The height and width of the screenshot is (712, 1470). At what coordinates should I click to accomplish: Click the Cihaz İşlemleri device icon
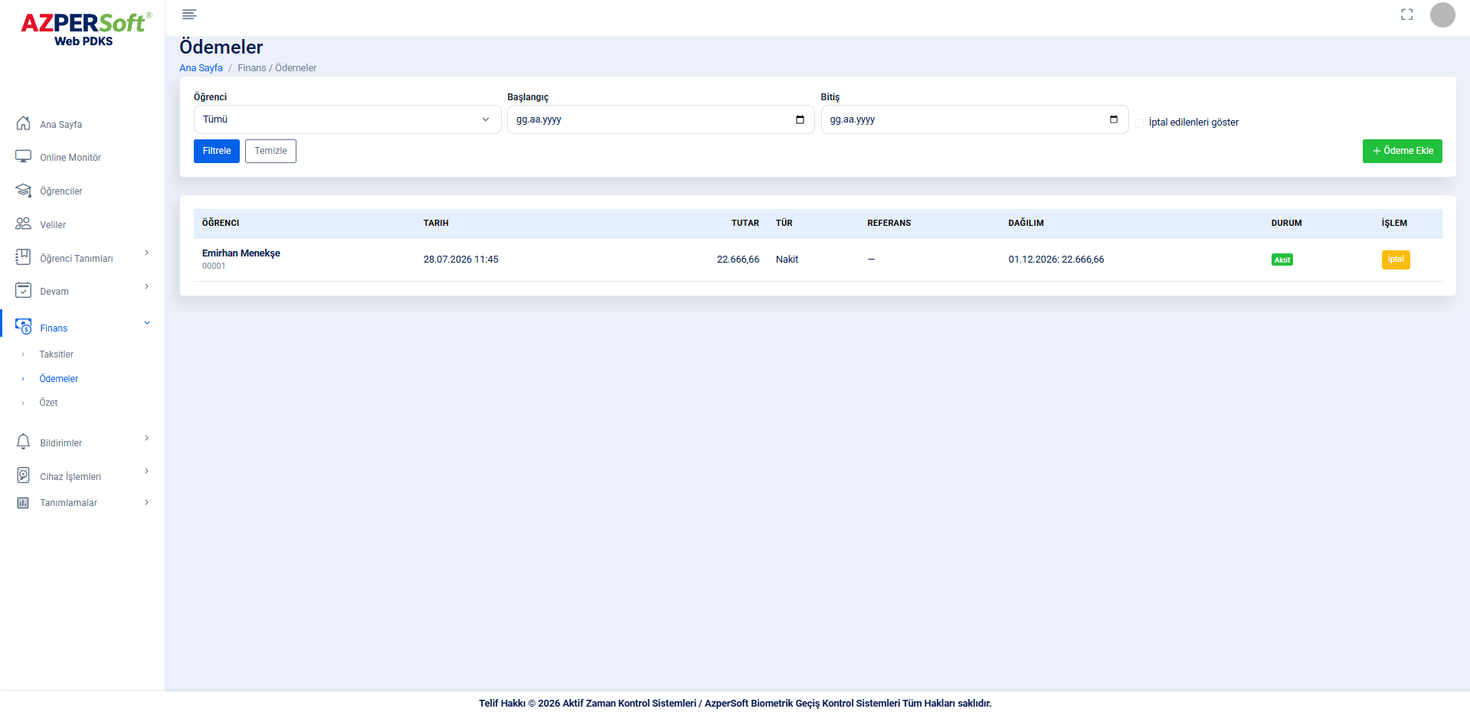24,475
